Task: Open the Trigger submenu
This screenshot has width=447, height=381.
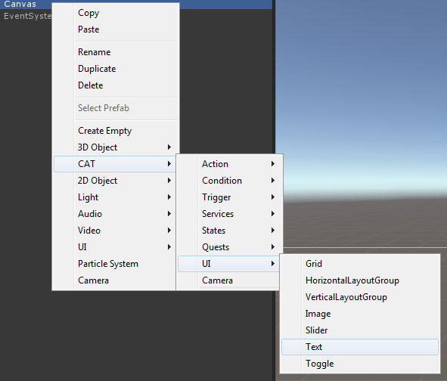Action: pyautogui.click(x=230, y=197)
